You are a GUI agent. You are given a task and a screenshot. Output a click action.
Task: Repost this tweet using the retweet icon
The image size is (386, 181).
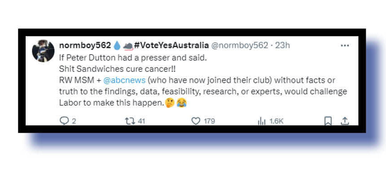coord(130,121)
